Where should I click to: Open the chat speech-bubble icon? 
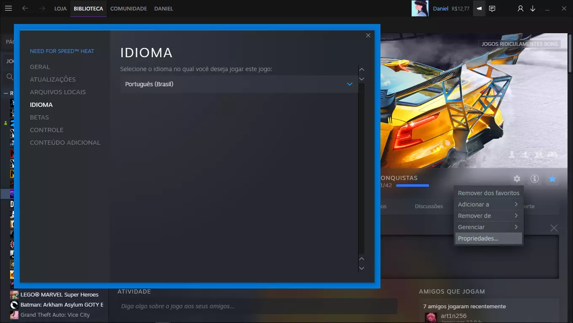coord(492,8)
